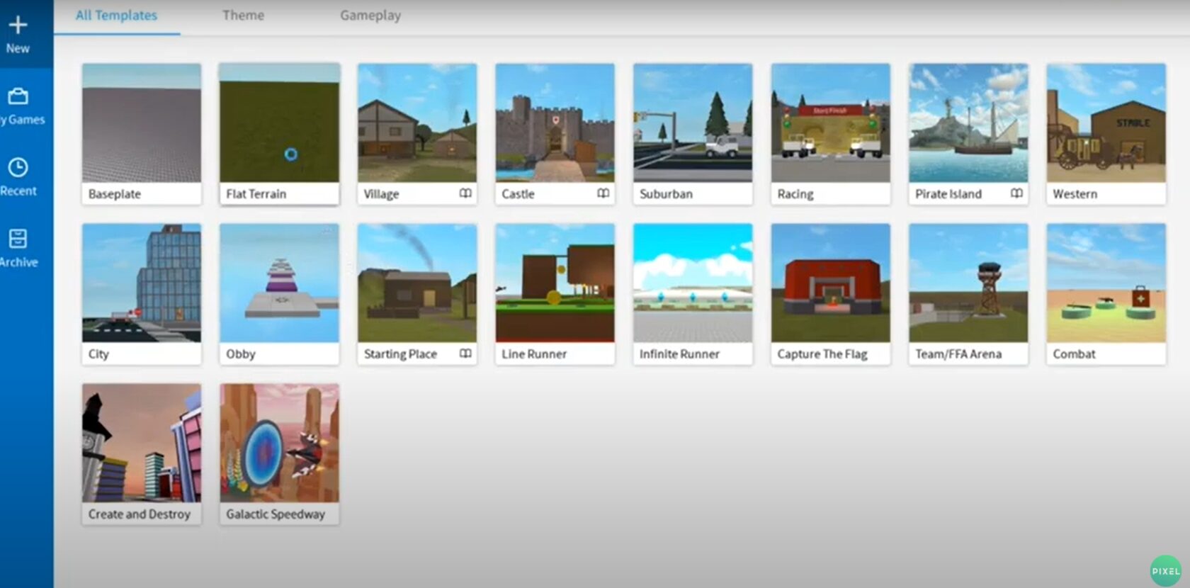Click the book icon on Village template

pyautogui.click(x=465, y=193)
